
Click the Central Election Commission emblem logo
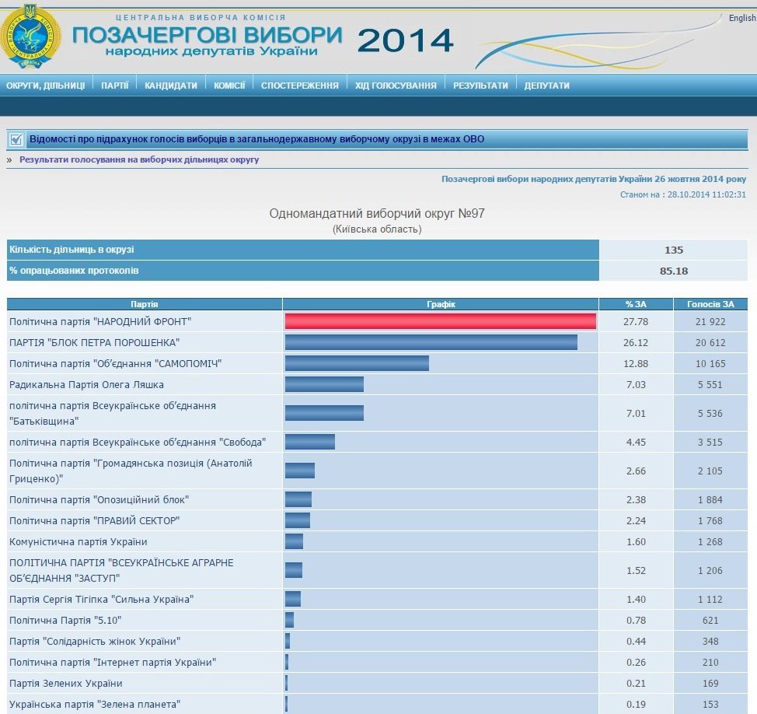(30, 37)
